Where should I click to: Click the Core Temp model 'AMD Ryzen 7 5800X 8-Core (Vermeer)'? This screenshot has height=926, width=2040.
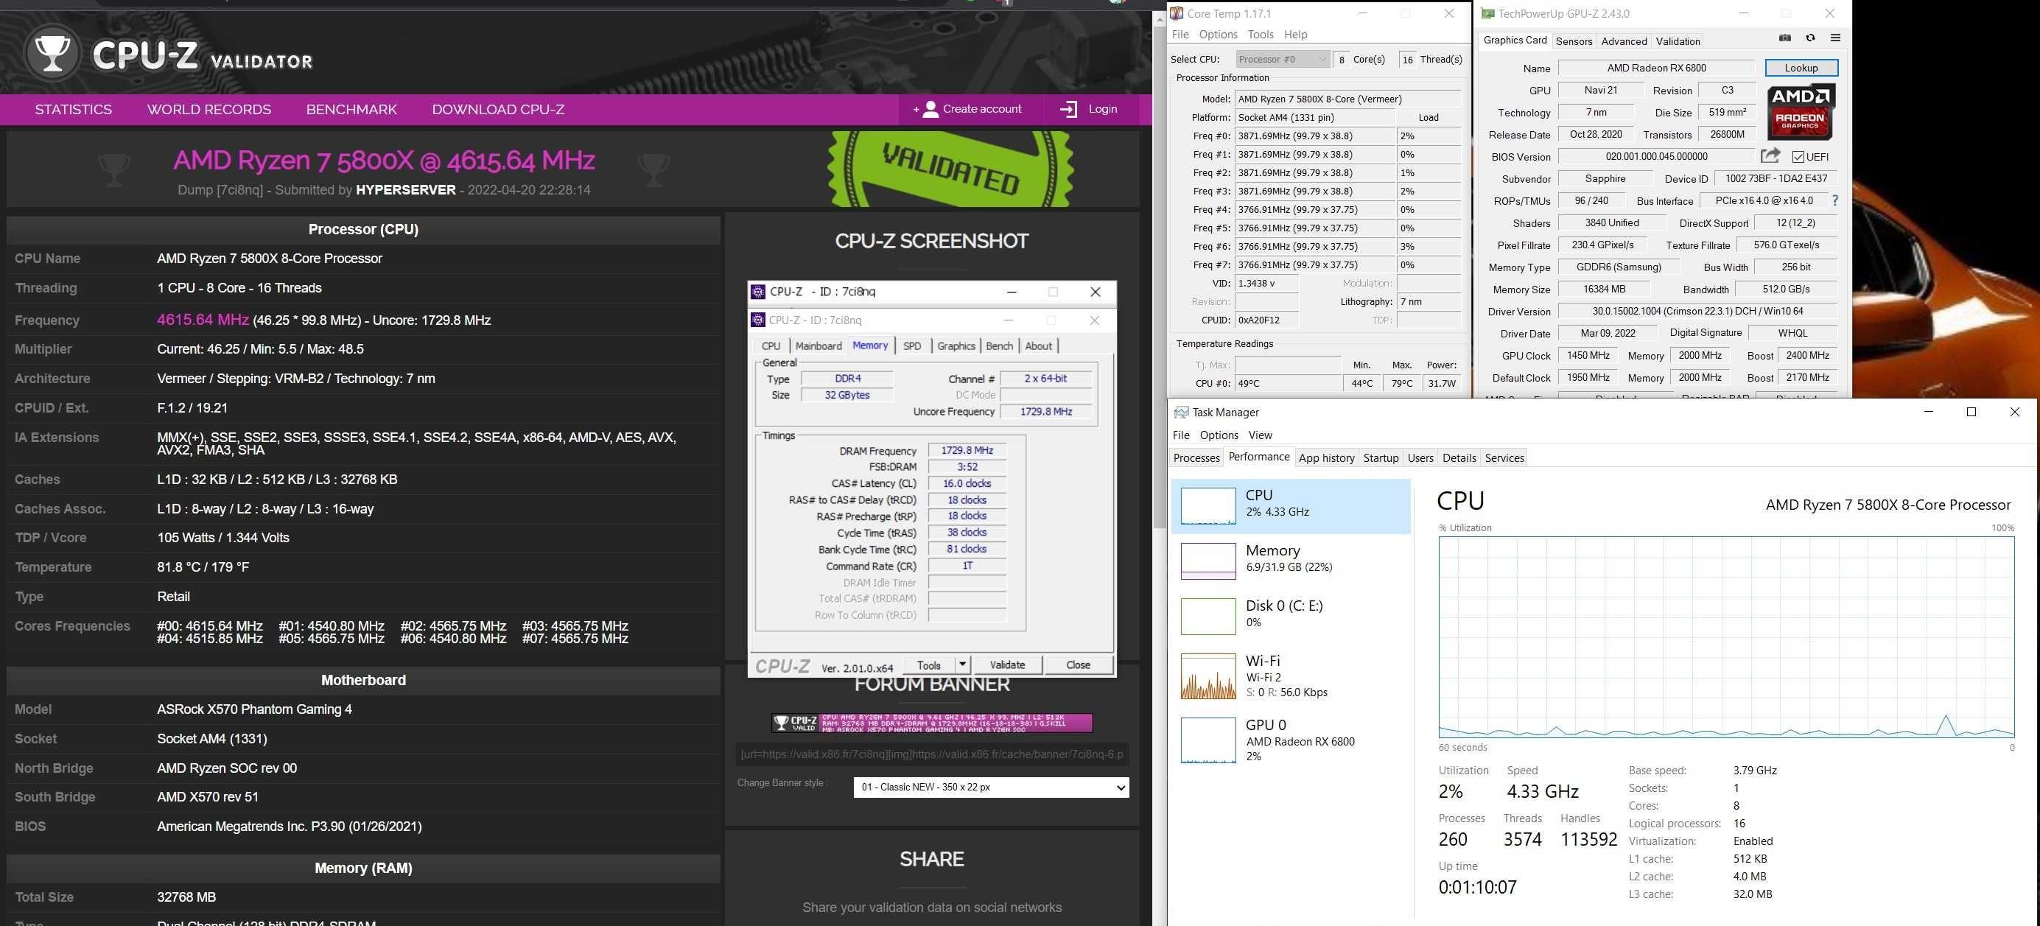tap(1349, 99)
